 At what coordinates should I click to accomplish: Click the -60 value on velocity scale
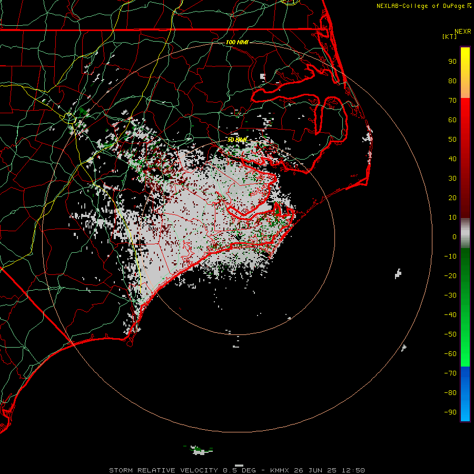[x=450, y=354]
